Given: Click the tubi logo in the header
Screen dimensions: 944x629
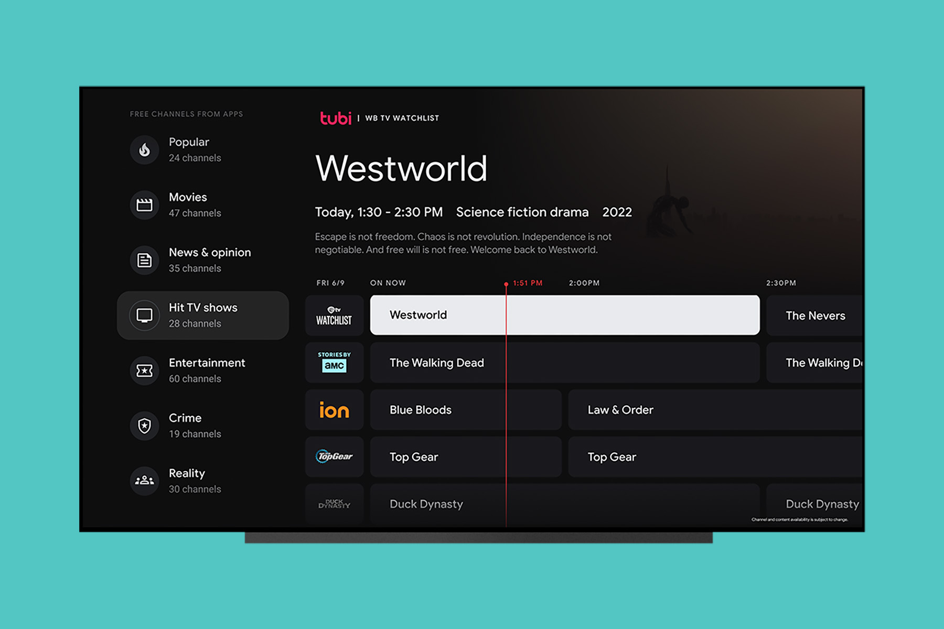Looking at the screenshot, I should pos(336,118).
